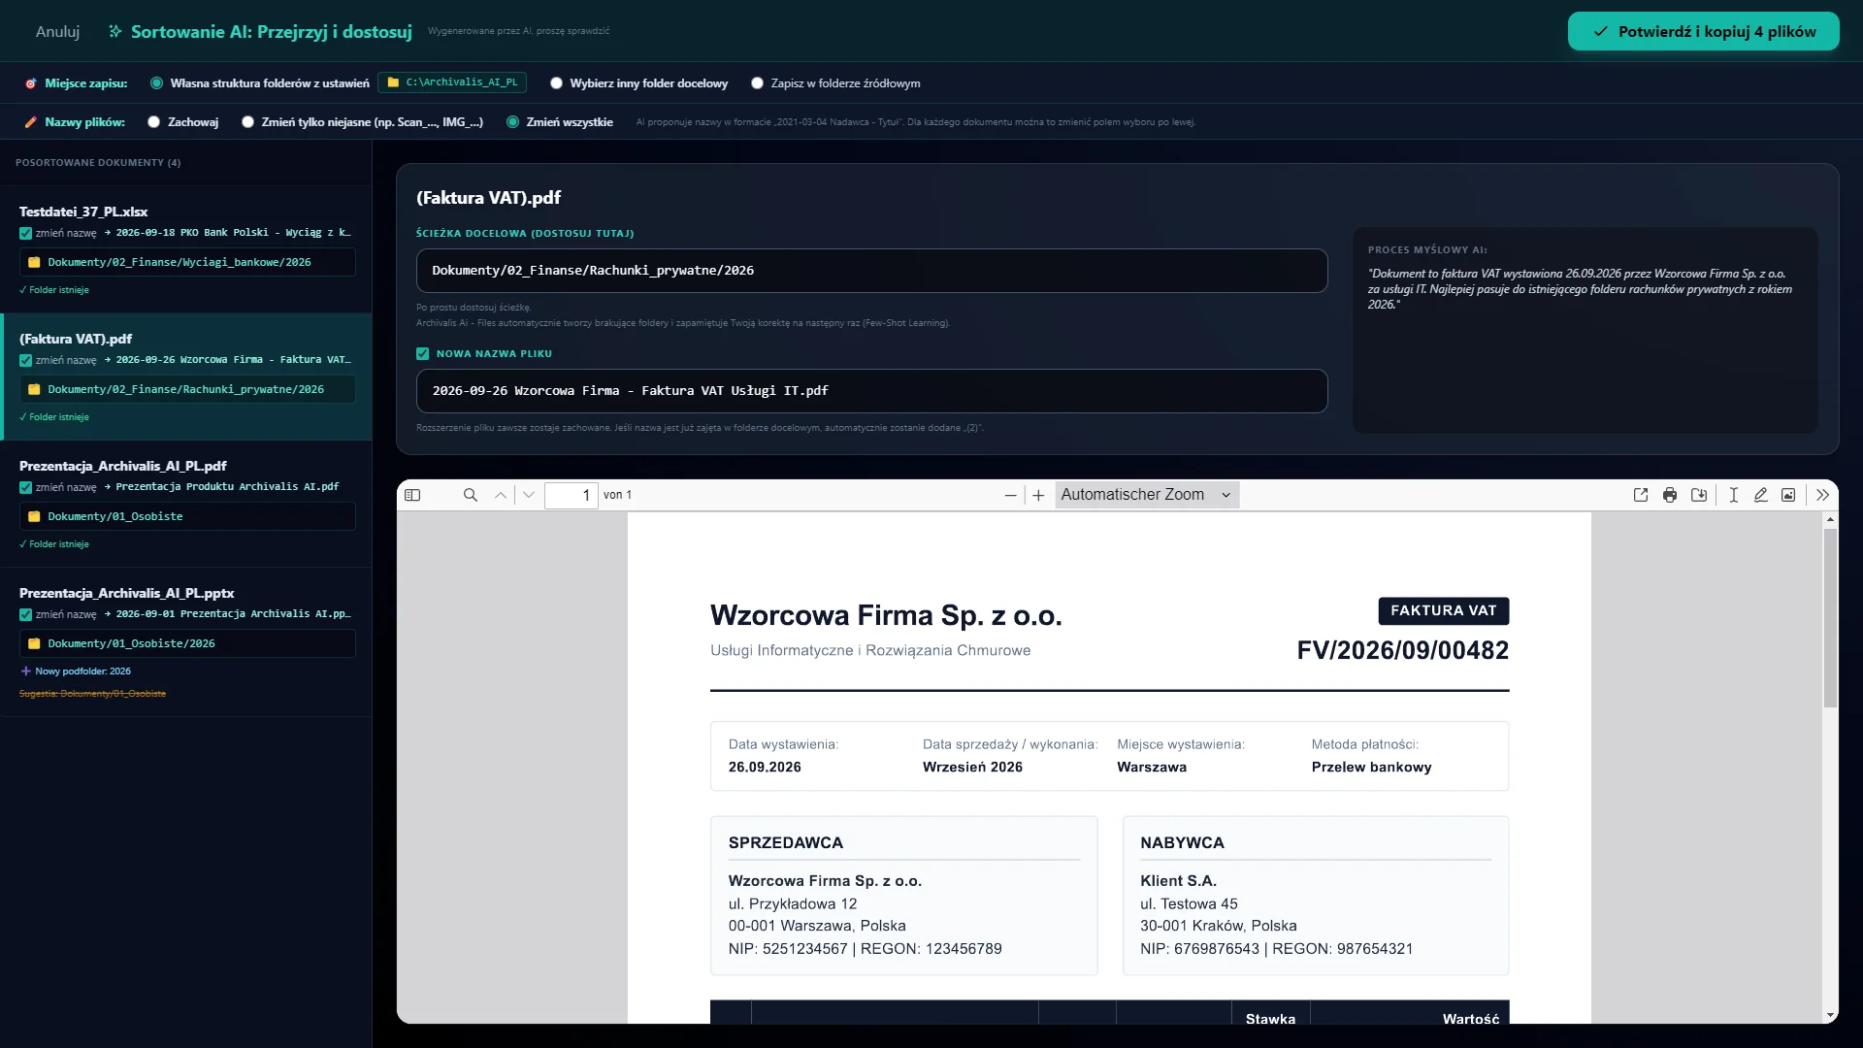The height and width of the screenshot is (1048, 1863).
Task: Click folder icon of Wyciagi_bankowe/2026 path
Action: click(x=34, y=262)
